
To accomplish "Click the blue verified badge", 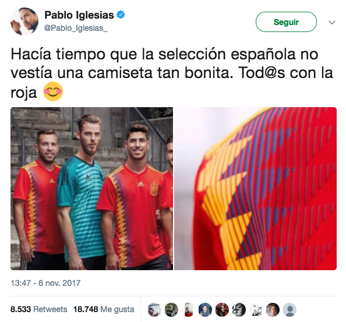I will pyautogui.click(x=121, y=15).
